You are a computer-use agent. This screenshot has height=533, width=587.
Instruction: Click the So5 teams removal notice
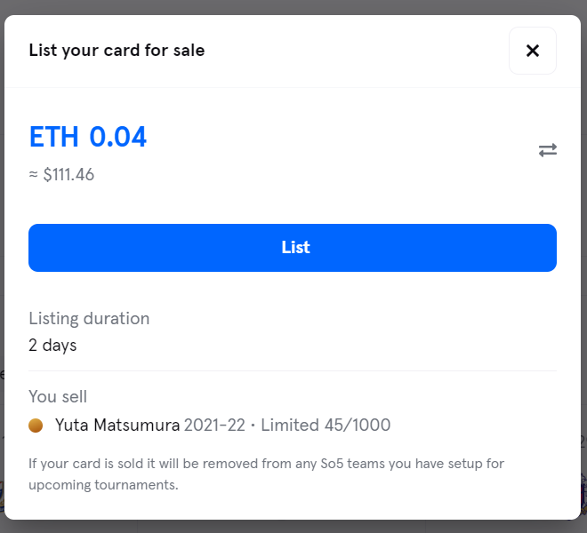pyautogui.click(x=266, y=473)
